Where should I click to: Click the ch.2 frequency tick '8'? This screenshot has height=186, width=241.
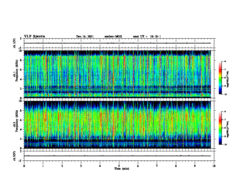pyautogui.click(x=21, y=111)
